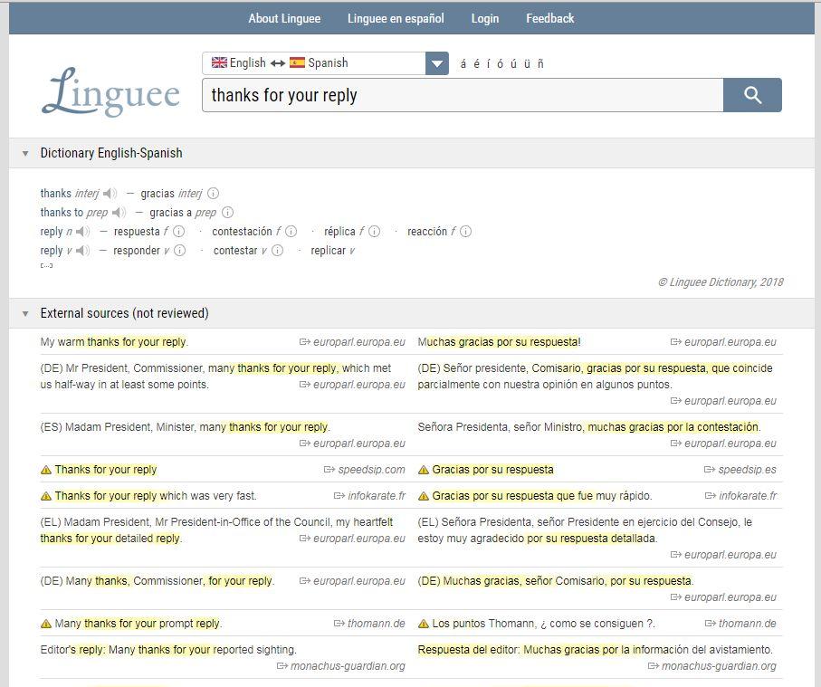Screen dimensions: 821x687
Task: Switch to Linguee en español
Action: point(396,18)
